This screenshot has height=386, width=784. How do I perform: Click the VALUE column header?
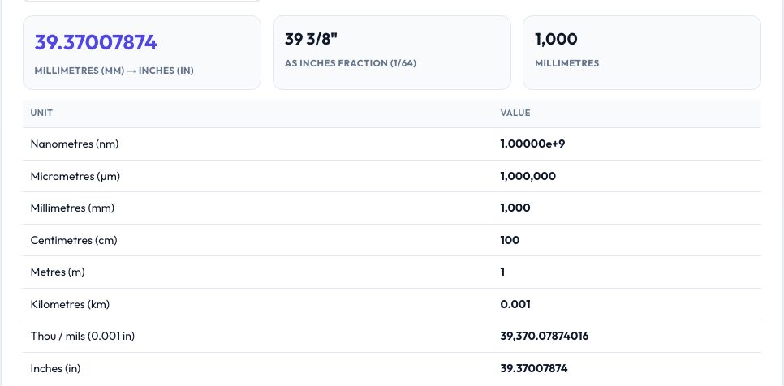click(515, 113)
